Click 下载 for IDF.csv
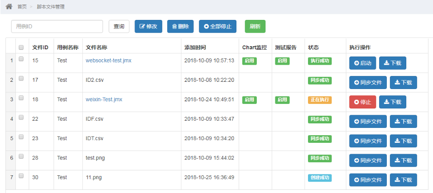 tap(403, 122)
